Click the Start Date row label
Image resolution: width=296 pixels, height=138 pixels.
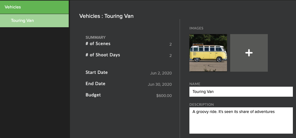(x=97, y=72)
